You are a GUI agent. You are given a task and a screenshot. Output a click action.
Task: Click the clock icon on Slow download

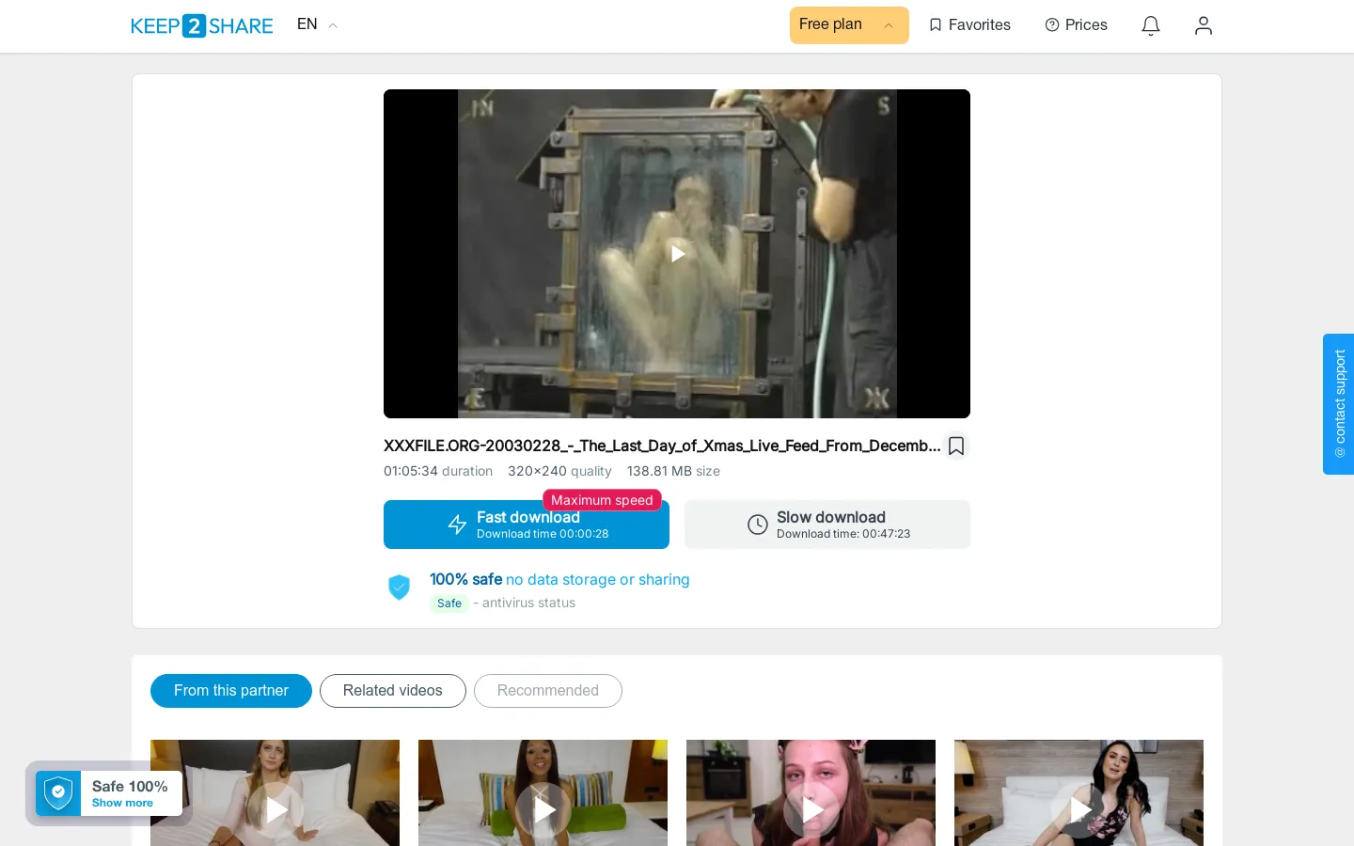(x=758, y=525)
